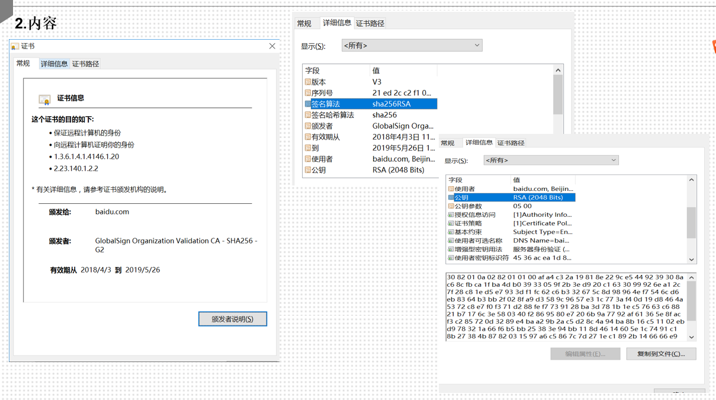Screen dimensions: 716x400
Task: Click the highlighted 公钥 field icon
Action: (x=451, y=197)
